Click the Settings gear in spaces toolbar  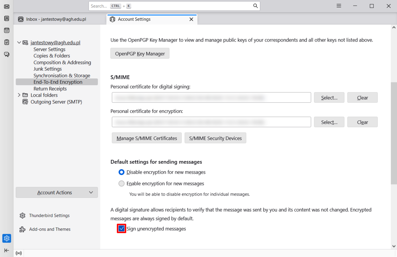[7, 238]
